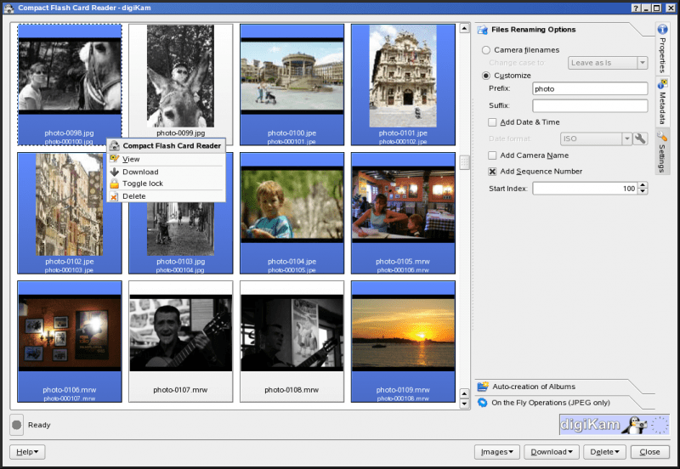Open the Delete dropdown button at bottom
This screenshot has width=680, height=469.
click(x=604, y=452)
